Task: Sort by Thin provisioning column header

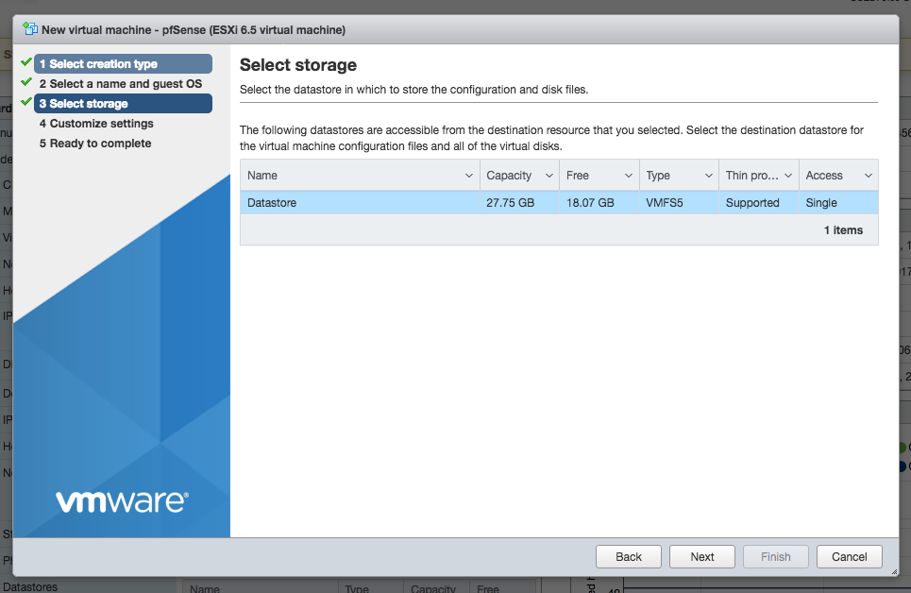Action: click(751, 176)
